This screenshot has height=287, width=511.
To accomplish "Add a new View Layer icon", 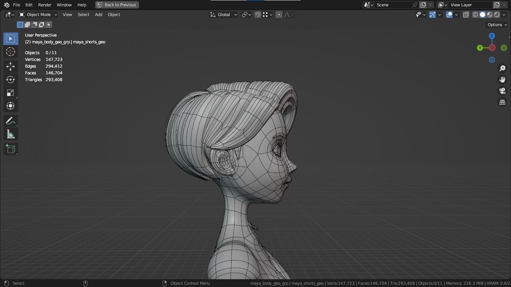I will (497, 5).
